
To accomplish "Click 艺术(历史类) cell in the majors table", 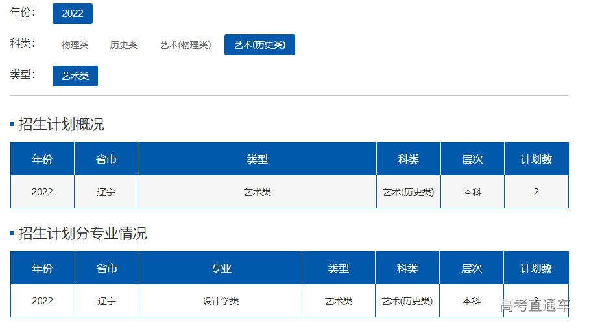I will pos(407,301).
